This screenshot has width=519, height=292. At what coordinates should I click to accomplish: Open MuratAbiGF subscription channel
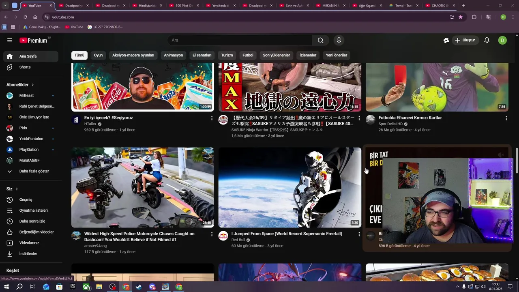[31, 160]
